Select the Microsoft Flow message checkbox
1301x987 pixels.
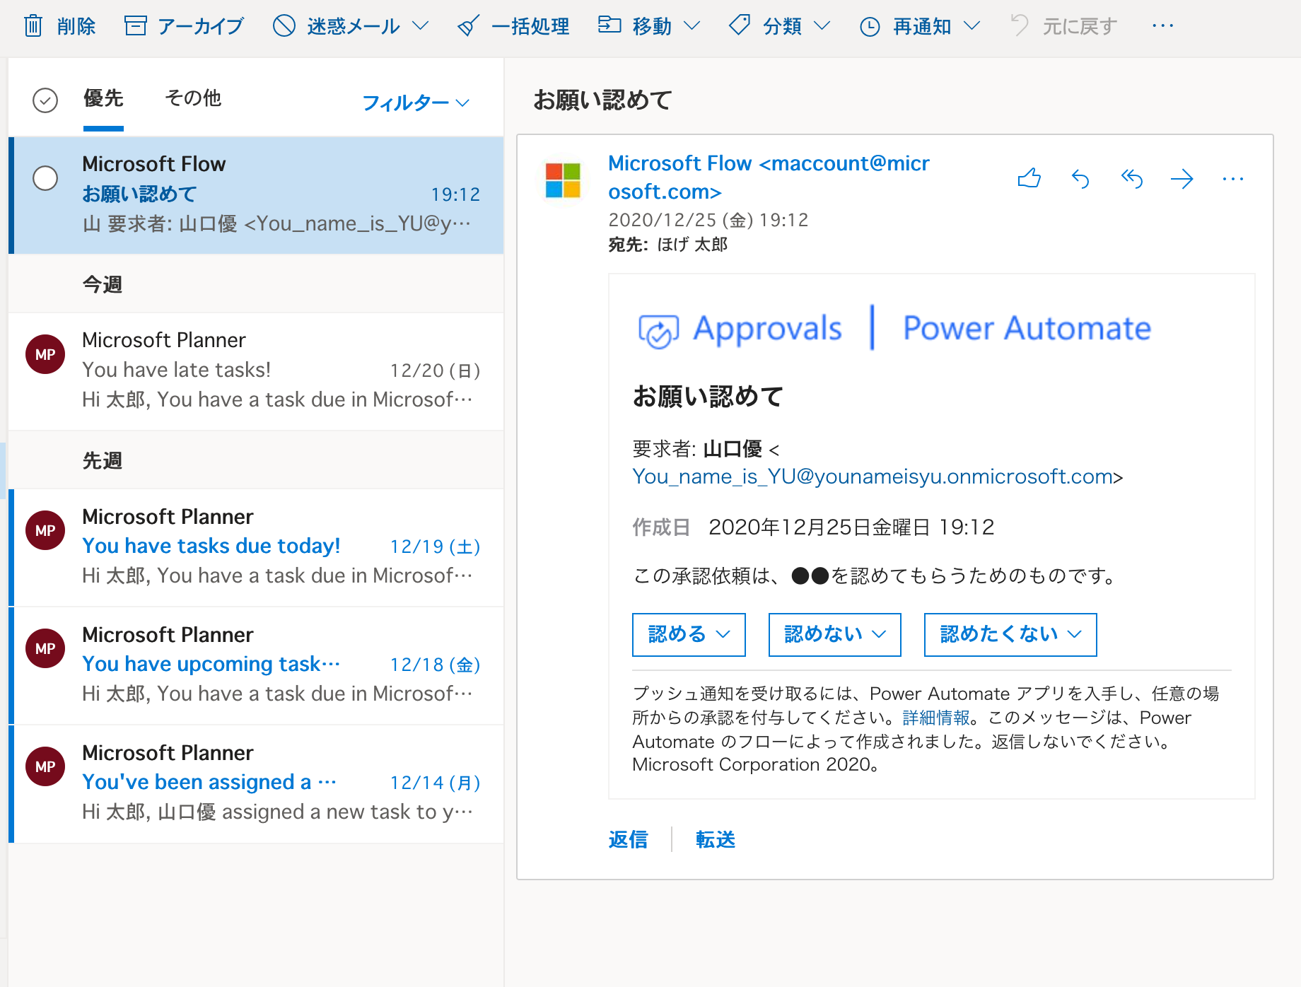click(x=45, y=178)
